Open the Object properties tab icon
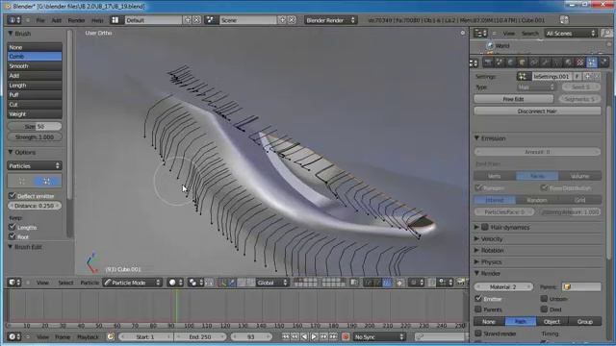Viewport: 616px width, 346px height. click(x=522, y=62)
